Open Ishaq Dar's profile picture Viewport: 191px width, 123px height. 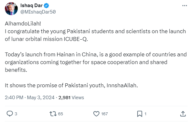click(11, 9)
